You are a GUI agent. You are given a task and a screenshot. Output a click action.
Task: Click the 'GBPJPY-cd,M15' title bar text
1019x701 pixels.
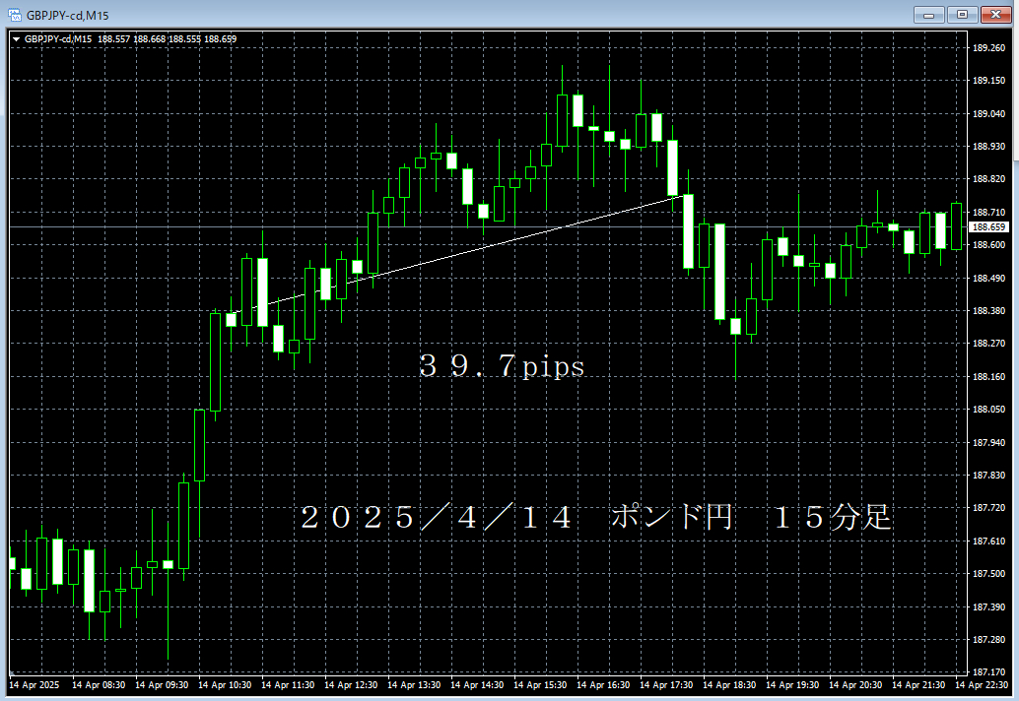point(68,16)
